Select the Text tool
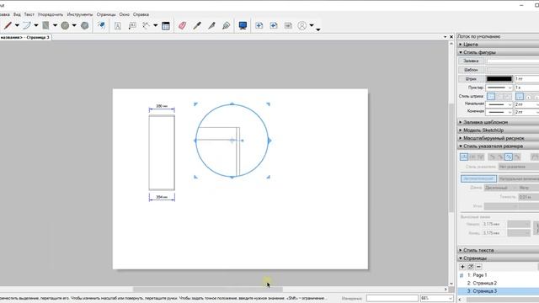 118,26
